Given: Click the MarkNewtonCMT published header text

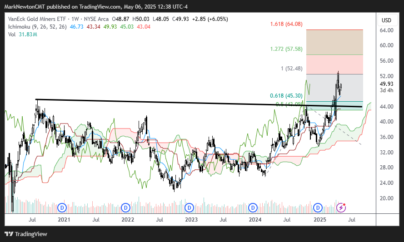Looking at the screenshot, I should coord(96,7).
